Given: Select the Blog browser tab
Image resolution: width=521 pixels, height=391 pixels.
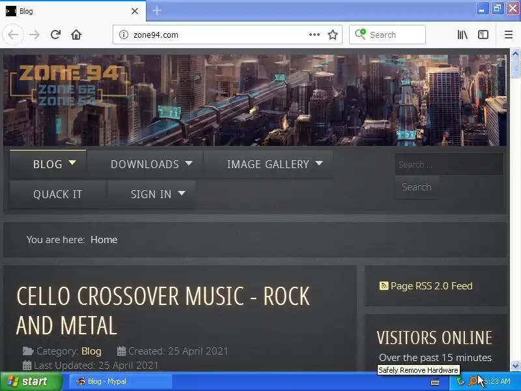Looking at the screenshot, I should (73, 11).
